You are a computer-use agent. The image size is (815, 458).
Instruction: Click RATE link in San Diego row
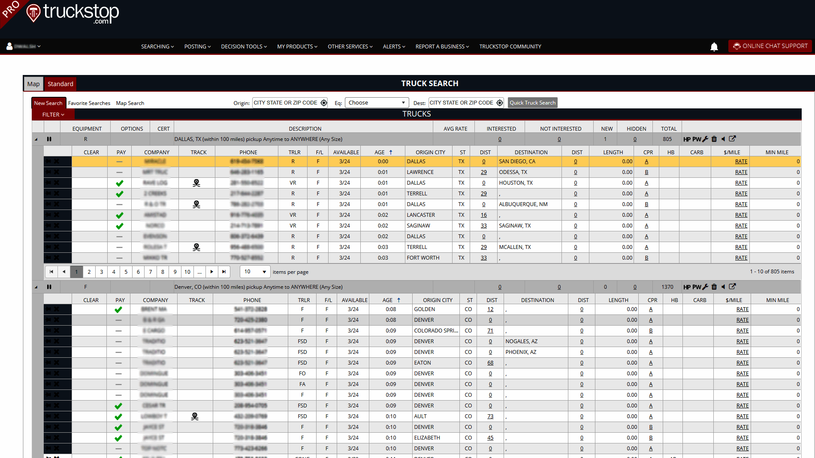741,162
